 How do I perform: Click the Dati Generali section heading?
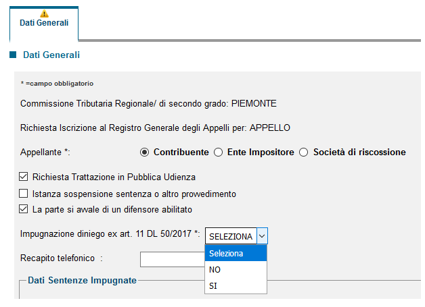coord(51,55)
